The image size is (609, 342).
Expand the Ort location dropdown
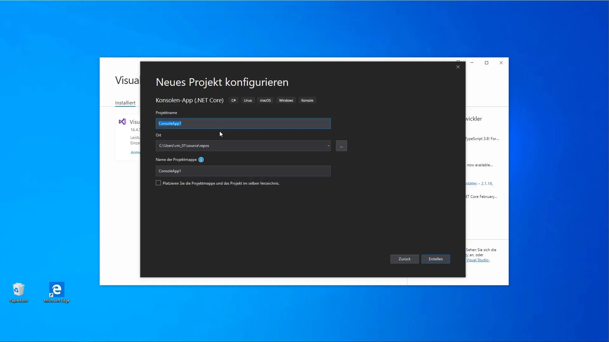click(x=328, y=146)
